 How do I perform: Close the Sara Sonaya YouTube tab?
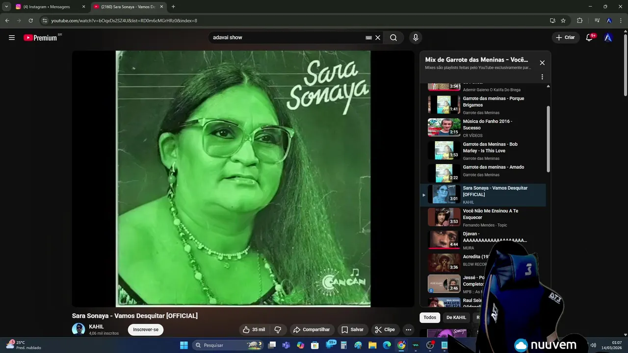tap(161, 7)
